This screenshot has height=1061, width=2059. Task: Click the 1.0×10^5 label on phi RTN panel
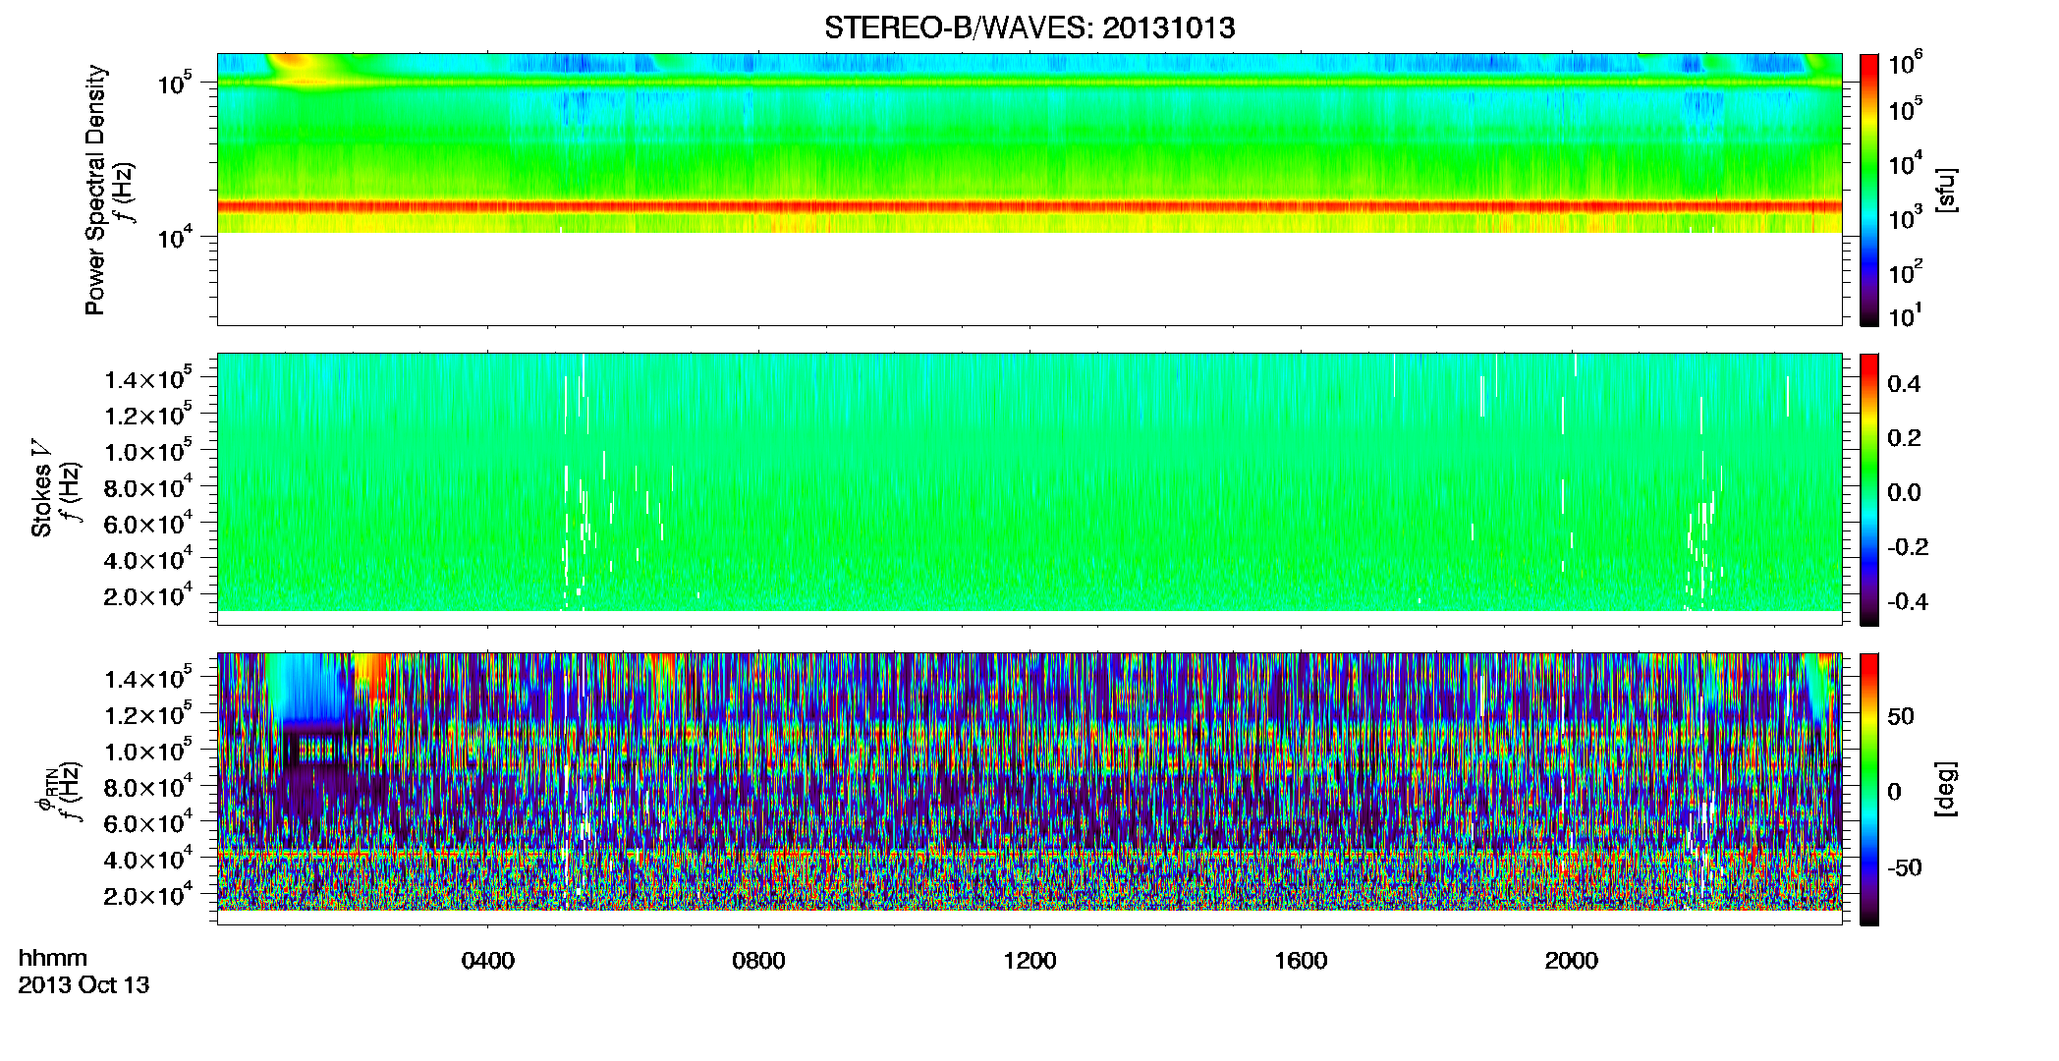point(147,751)
